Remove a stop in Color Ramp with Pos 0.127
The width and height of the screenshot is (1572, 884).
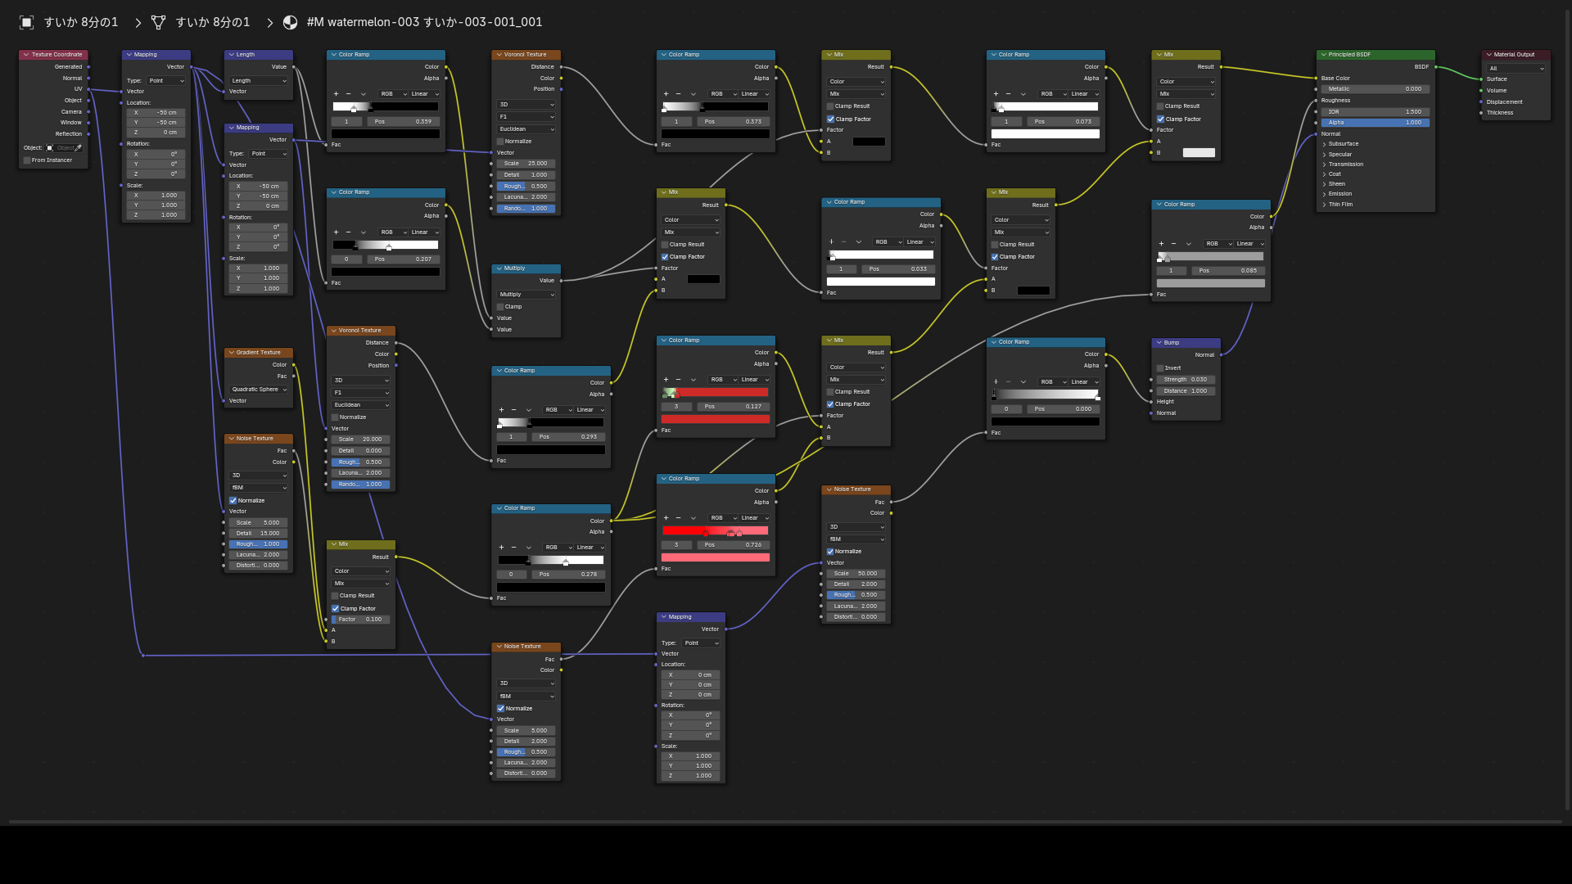(x=678, y=380)
